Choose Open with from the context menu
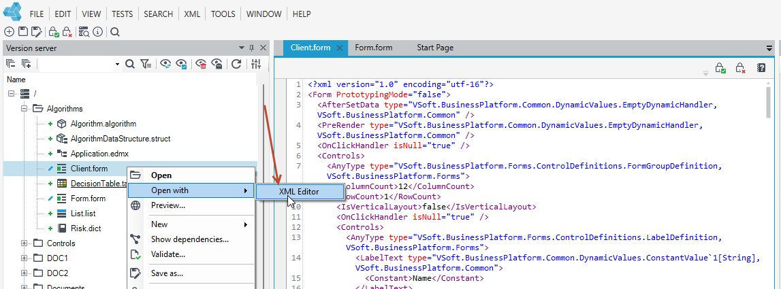The width and height of the screenshot is (781, 289). [191, 190]
